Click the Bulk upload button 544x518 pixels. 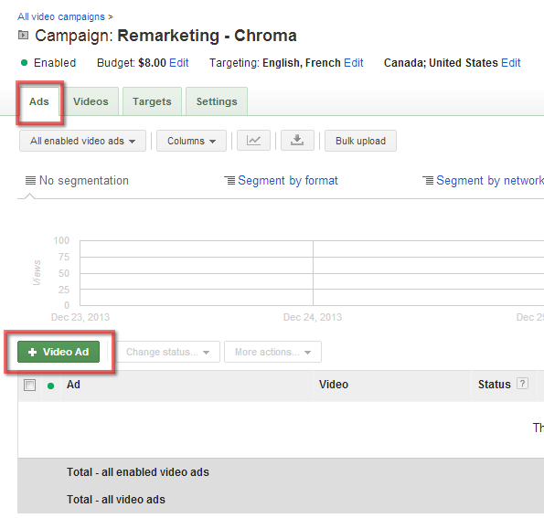[360, 141]
